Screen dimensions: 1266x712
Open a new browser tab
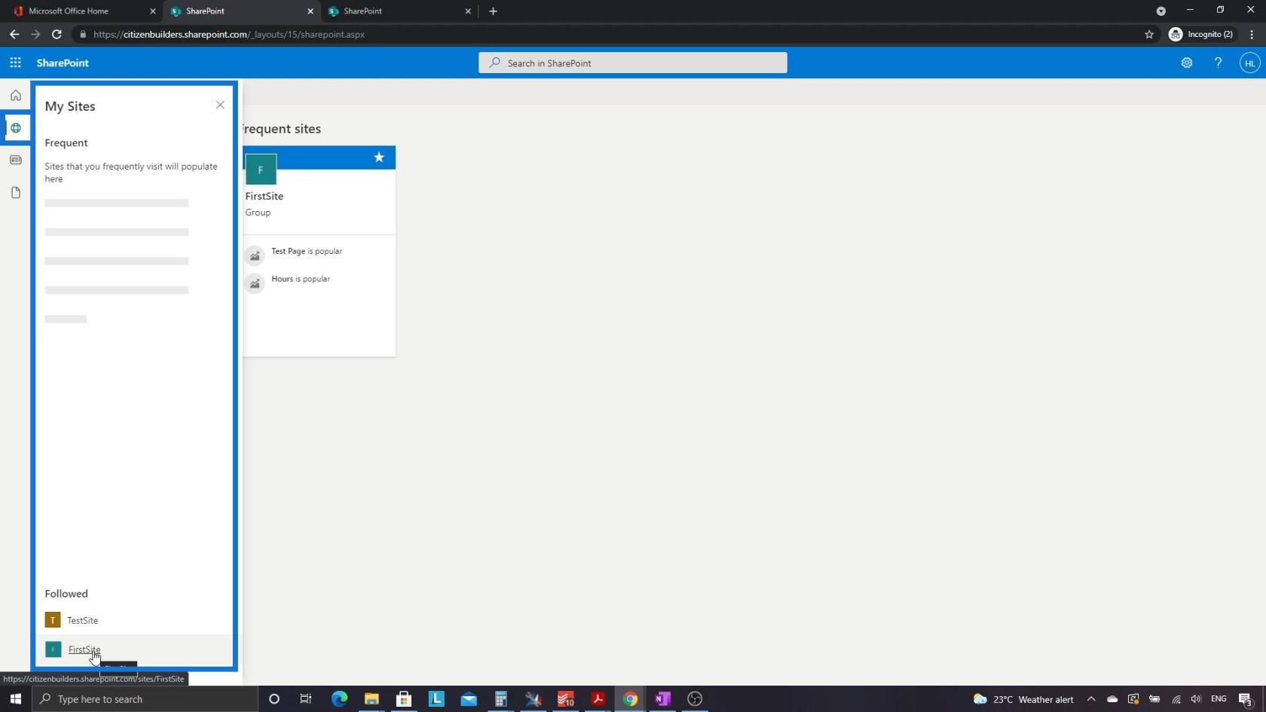[493, 11]
